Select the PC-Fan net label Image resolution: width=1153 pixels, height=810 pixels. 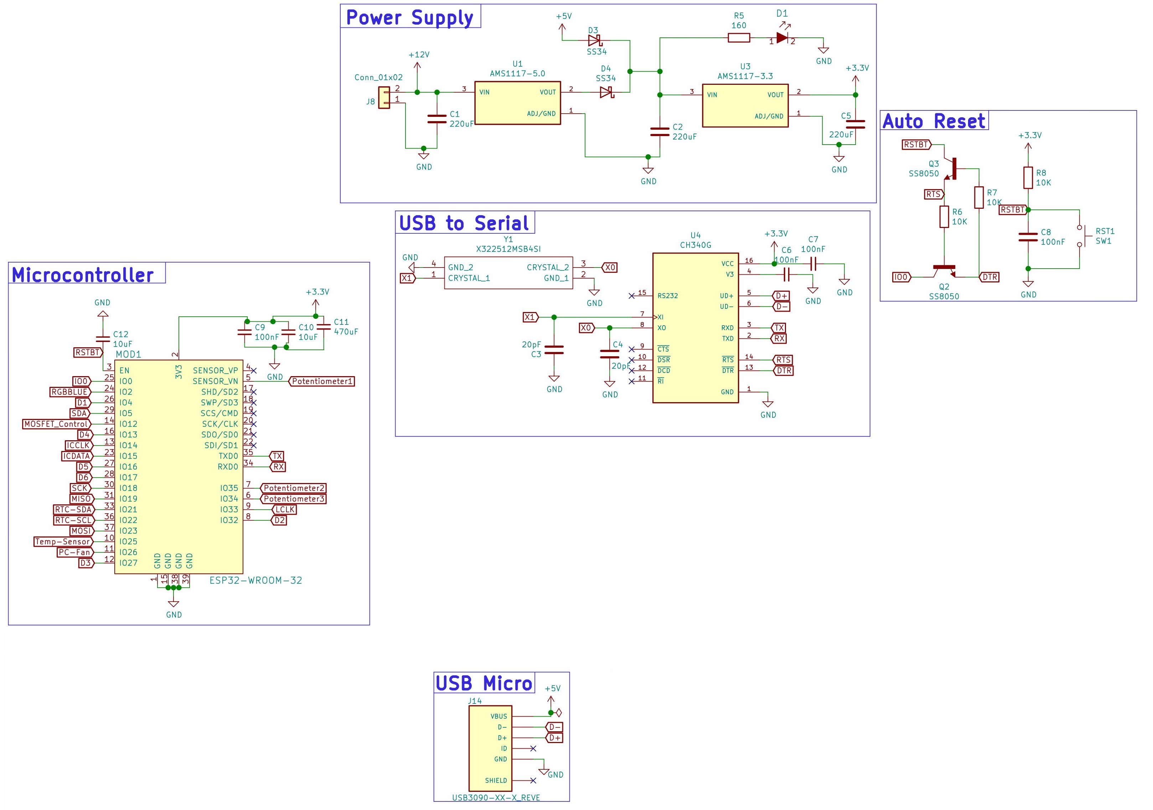click(75, 552)
